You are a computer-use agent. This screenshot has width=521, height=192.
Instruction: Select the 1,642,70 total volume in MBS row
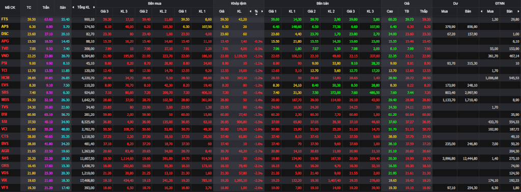coord(88,100)
